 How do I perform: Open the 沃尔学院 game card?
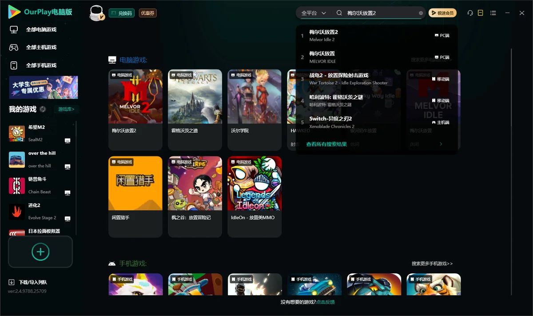click(x=255, y=109)
